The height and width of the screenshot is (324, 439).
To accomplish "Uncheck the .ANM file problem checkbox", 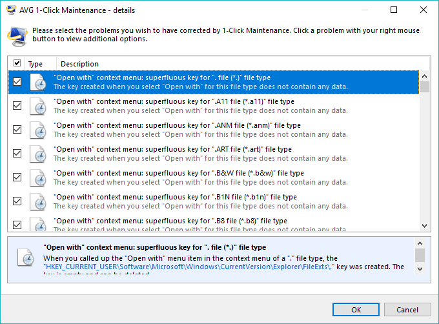I will [x=17, y=129].
